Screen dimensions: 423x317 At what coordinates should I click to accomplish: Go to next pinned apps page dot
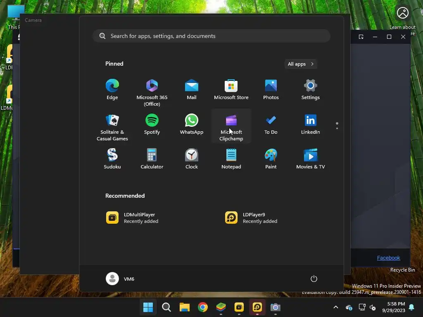(x=337, y=128)
